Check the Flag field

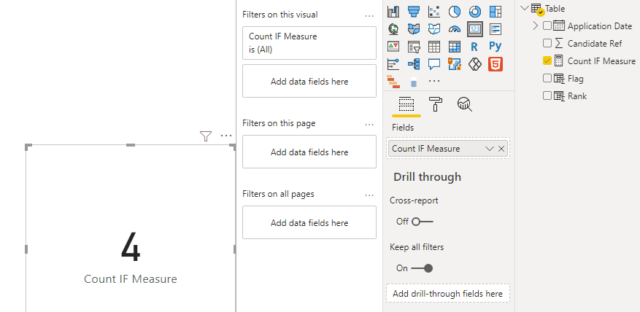coord(547,78)
